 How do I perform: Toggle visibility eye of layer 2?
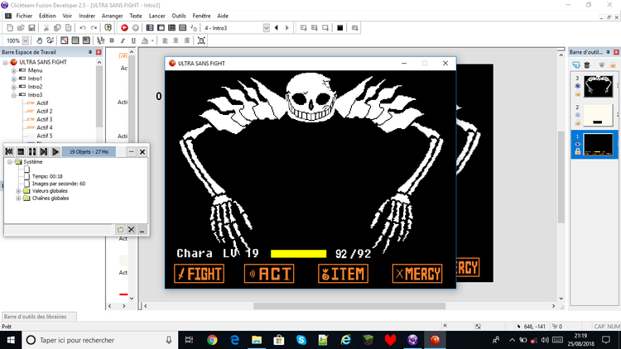[577, 115]
